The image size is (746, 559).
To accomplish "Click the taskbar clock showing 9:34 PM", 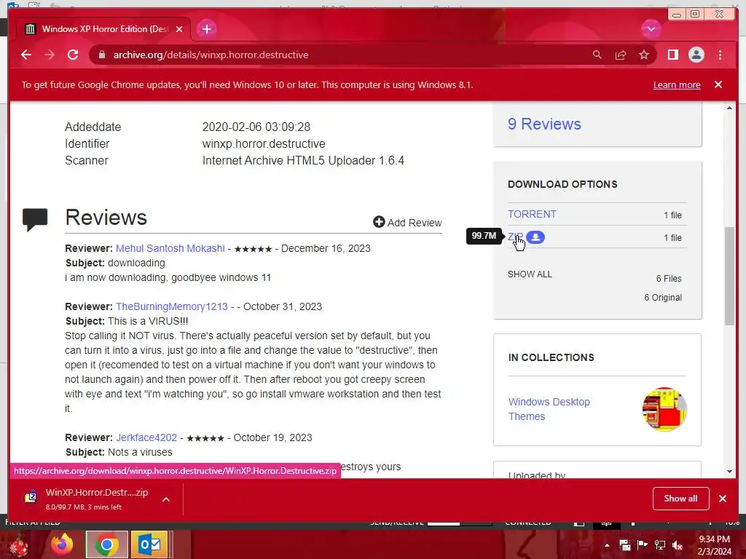I will point(714,545).
